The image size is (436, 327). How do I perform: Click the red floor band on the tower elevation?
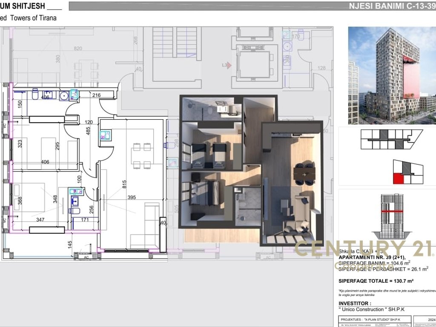(392, 212)
